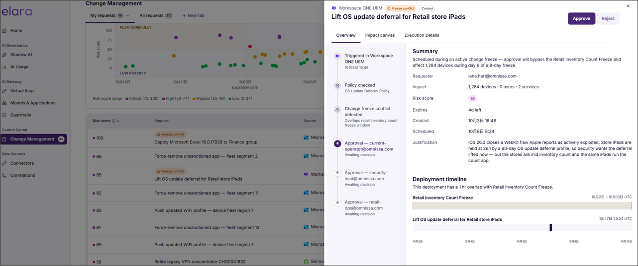Click the Approval — retail-ops@omnissa.com step text

364,205
